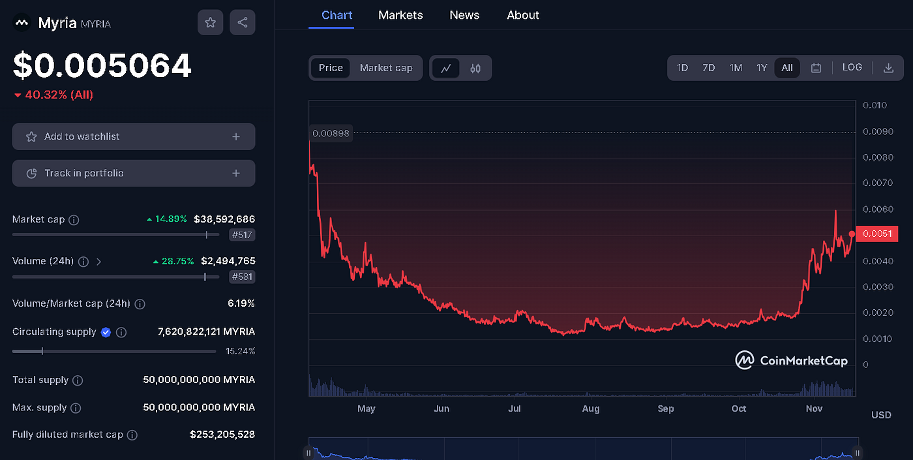Screen dimensions: 913x460
Task: Select line chart view icon
Action: tap(446, 68)
